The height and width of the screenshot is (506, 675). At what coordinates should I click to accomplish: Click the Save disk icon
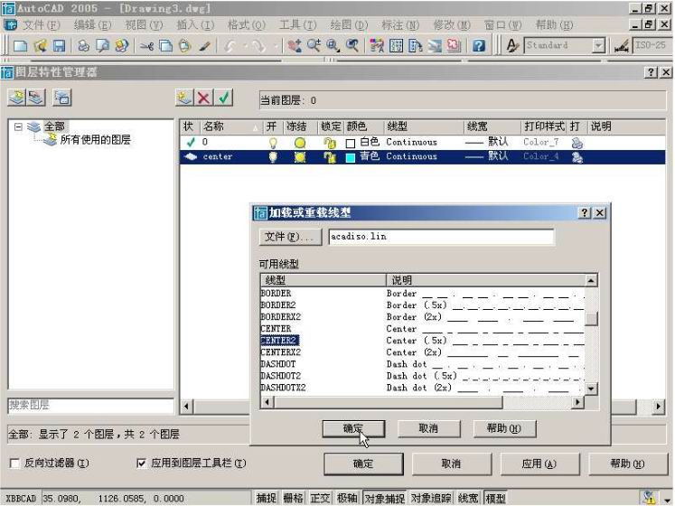click(59, 45)
